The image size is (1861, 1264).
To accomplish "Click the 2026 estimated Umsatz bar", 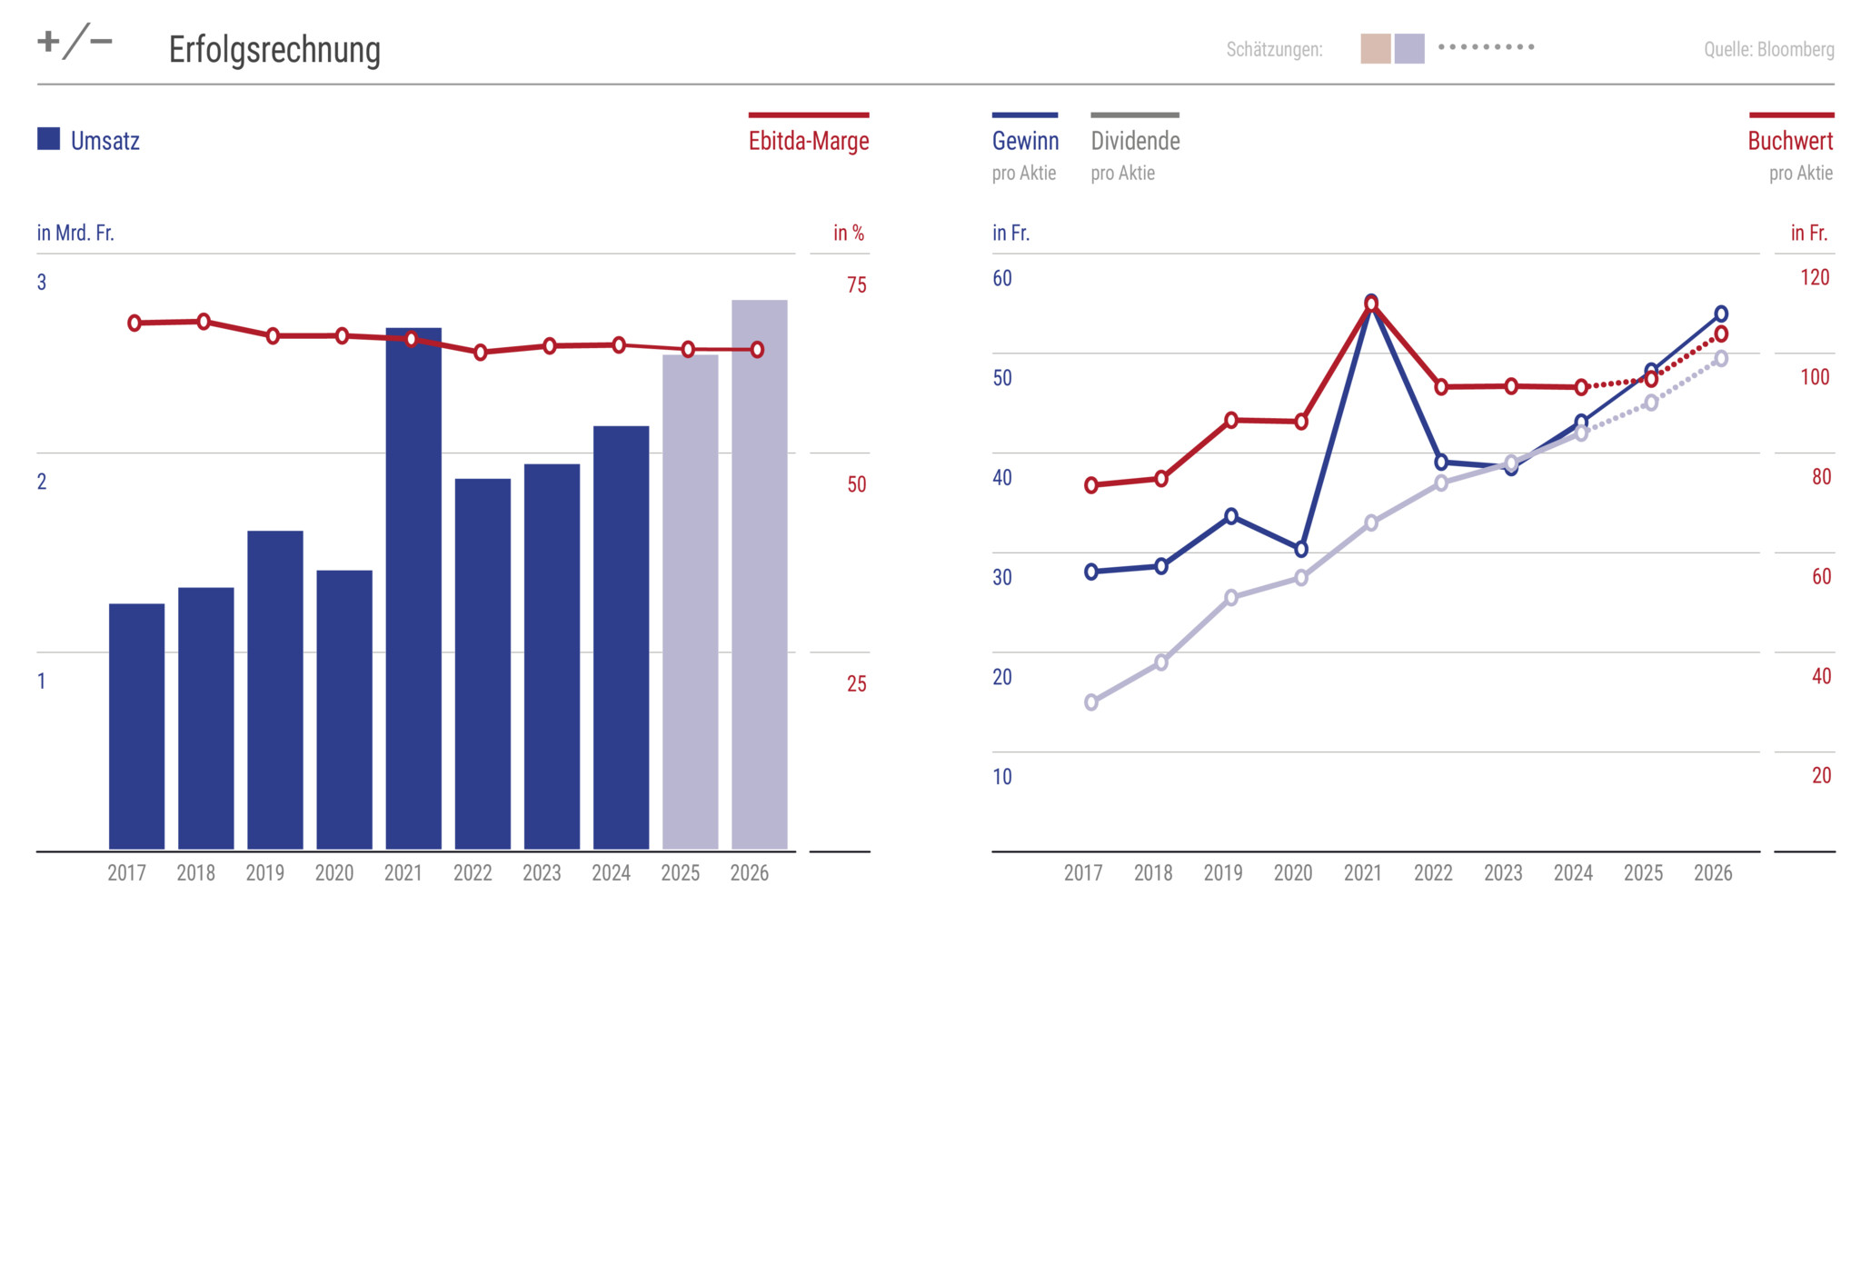I will [x=759, y=574].
